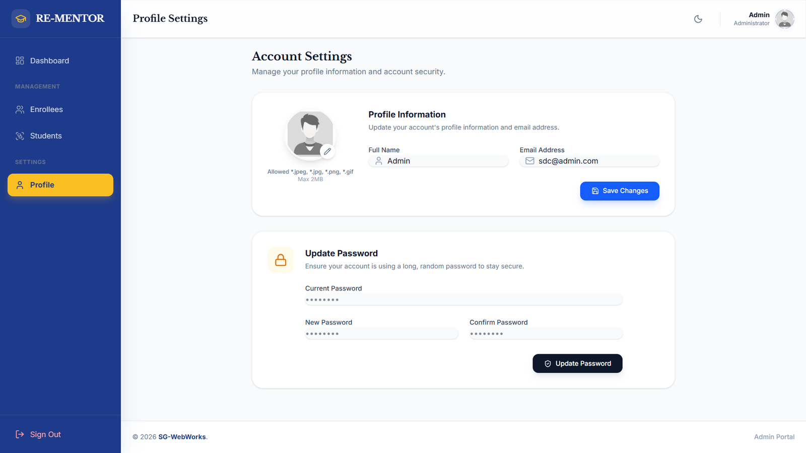Click the Dashboard grid icon in sidebar
The image size is (806, 453).
point(20,61)
